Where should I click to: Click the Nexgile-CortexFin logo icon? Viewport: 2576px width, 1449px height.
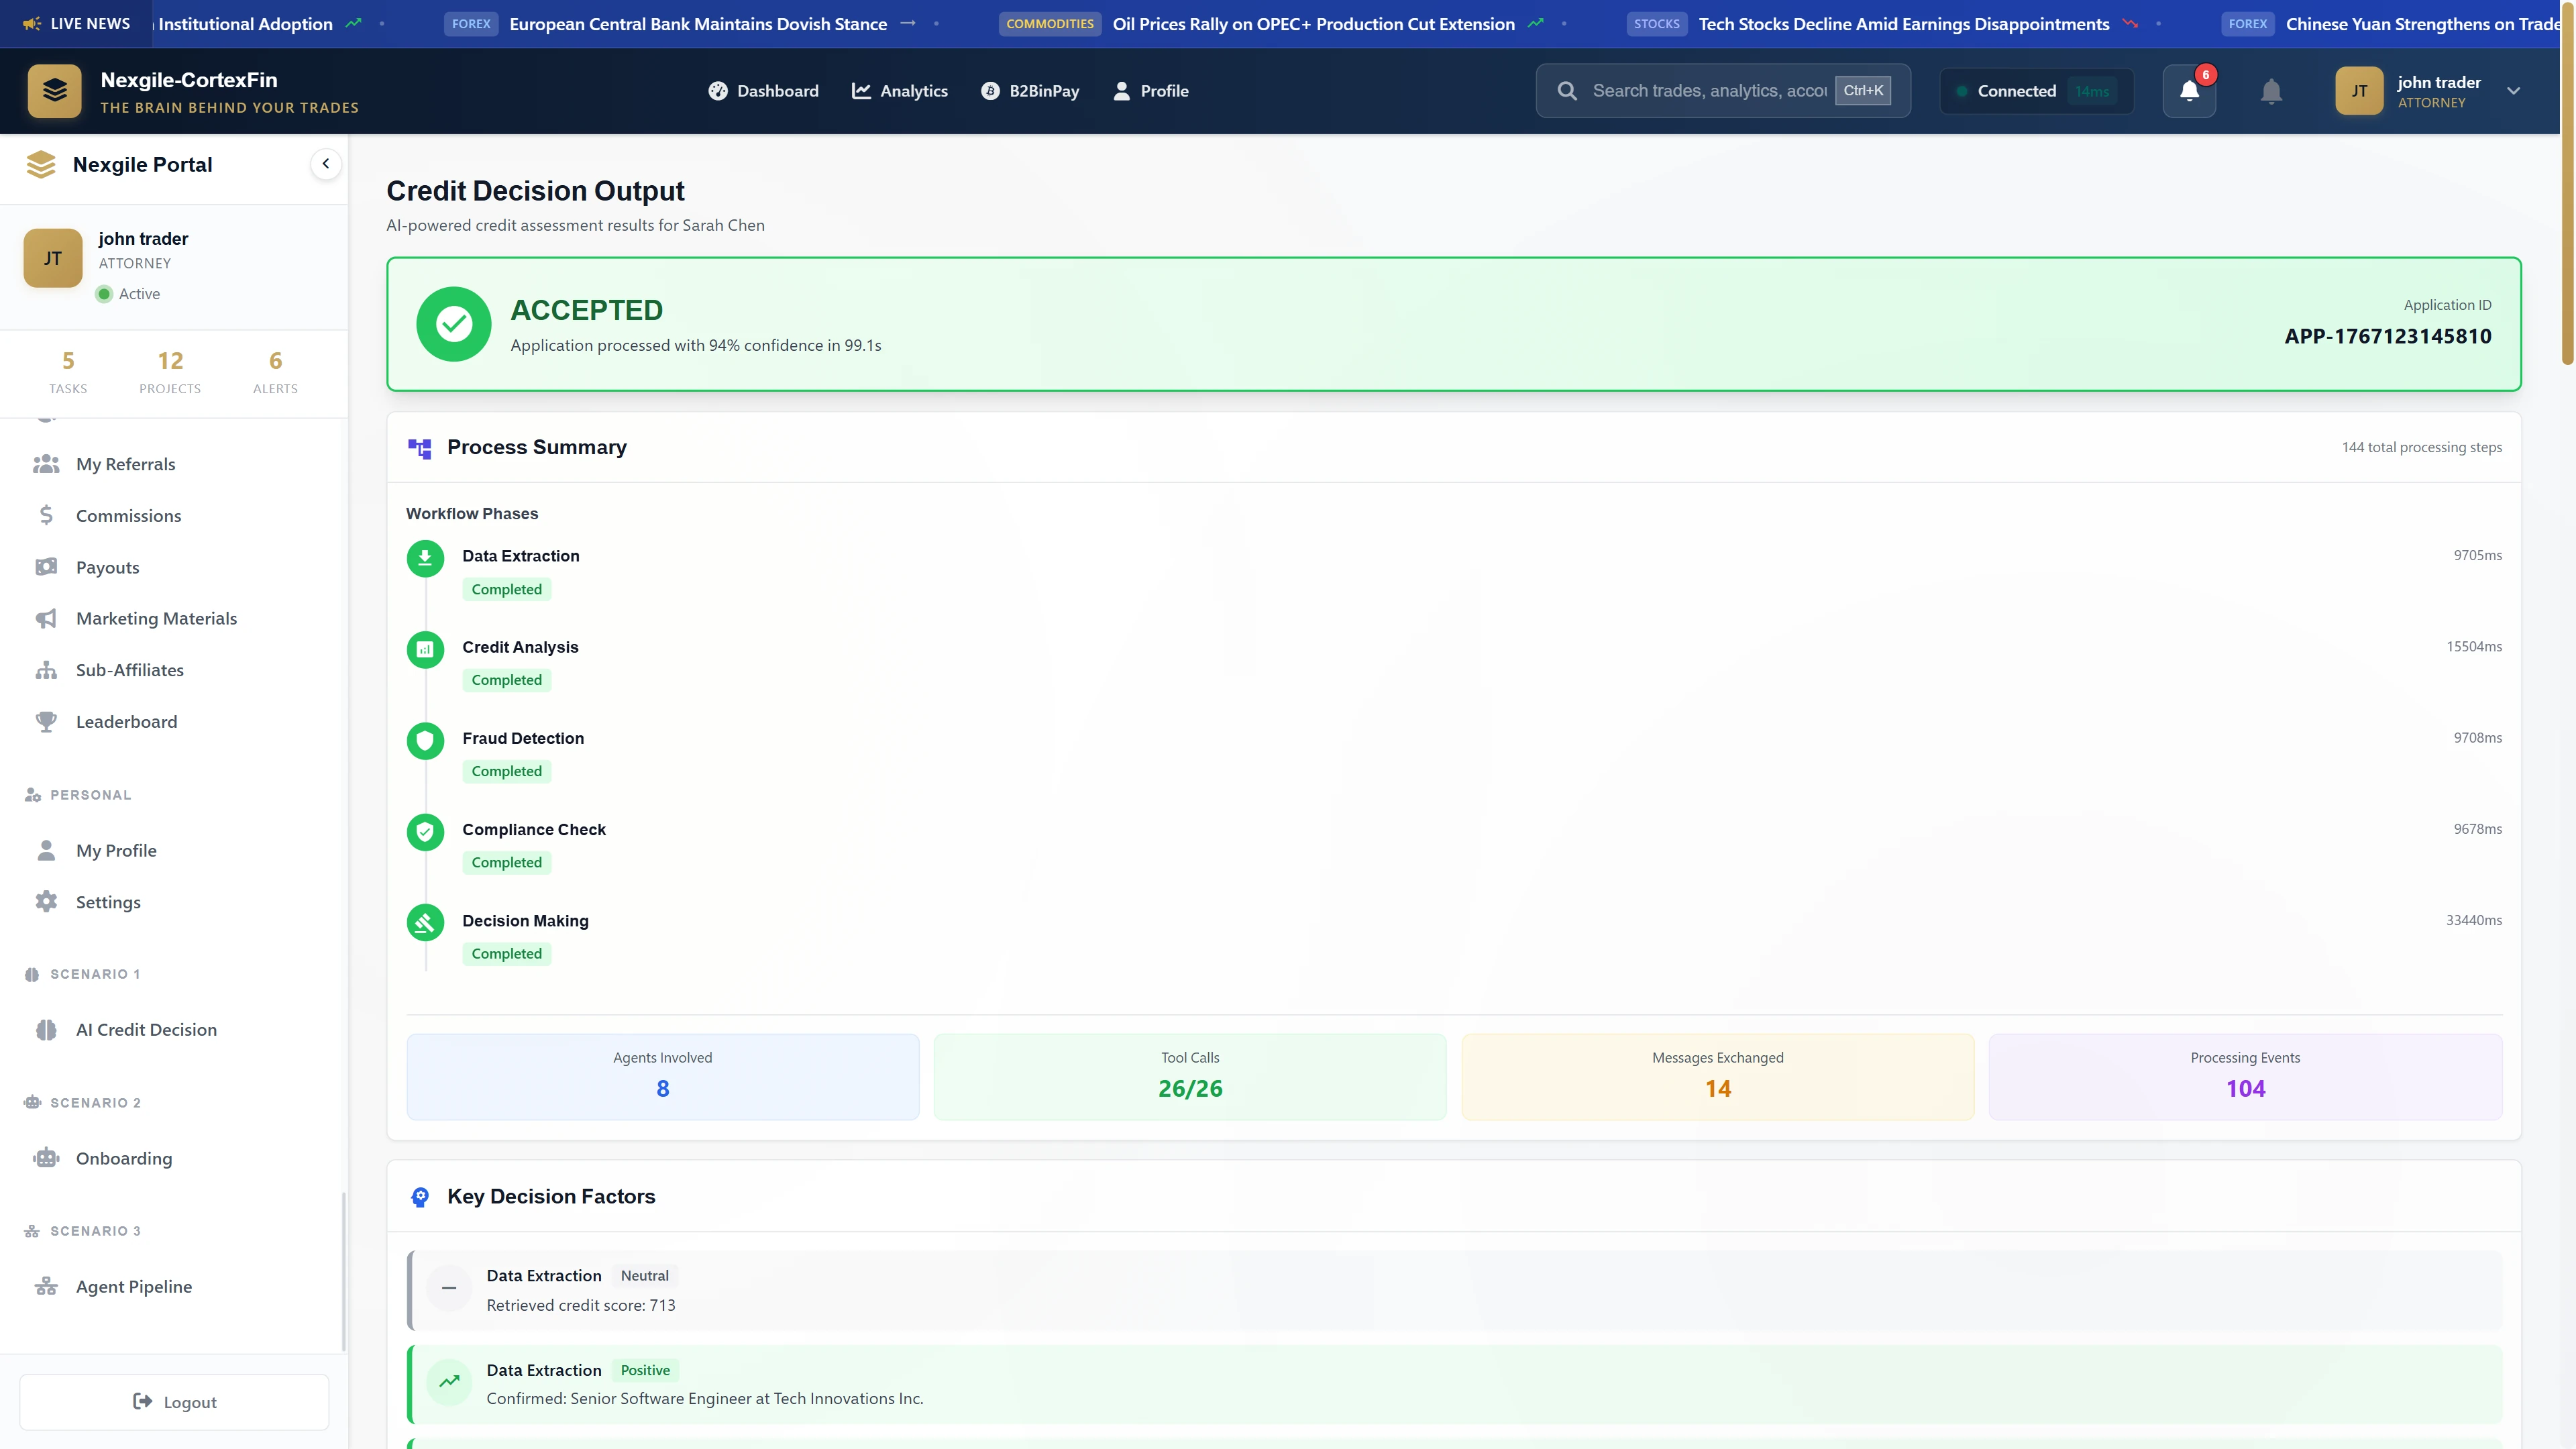pyautogui.click(x=55, y=91)
